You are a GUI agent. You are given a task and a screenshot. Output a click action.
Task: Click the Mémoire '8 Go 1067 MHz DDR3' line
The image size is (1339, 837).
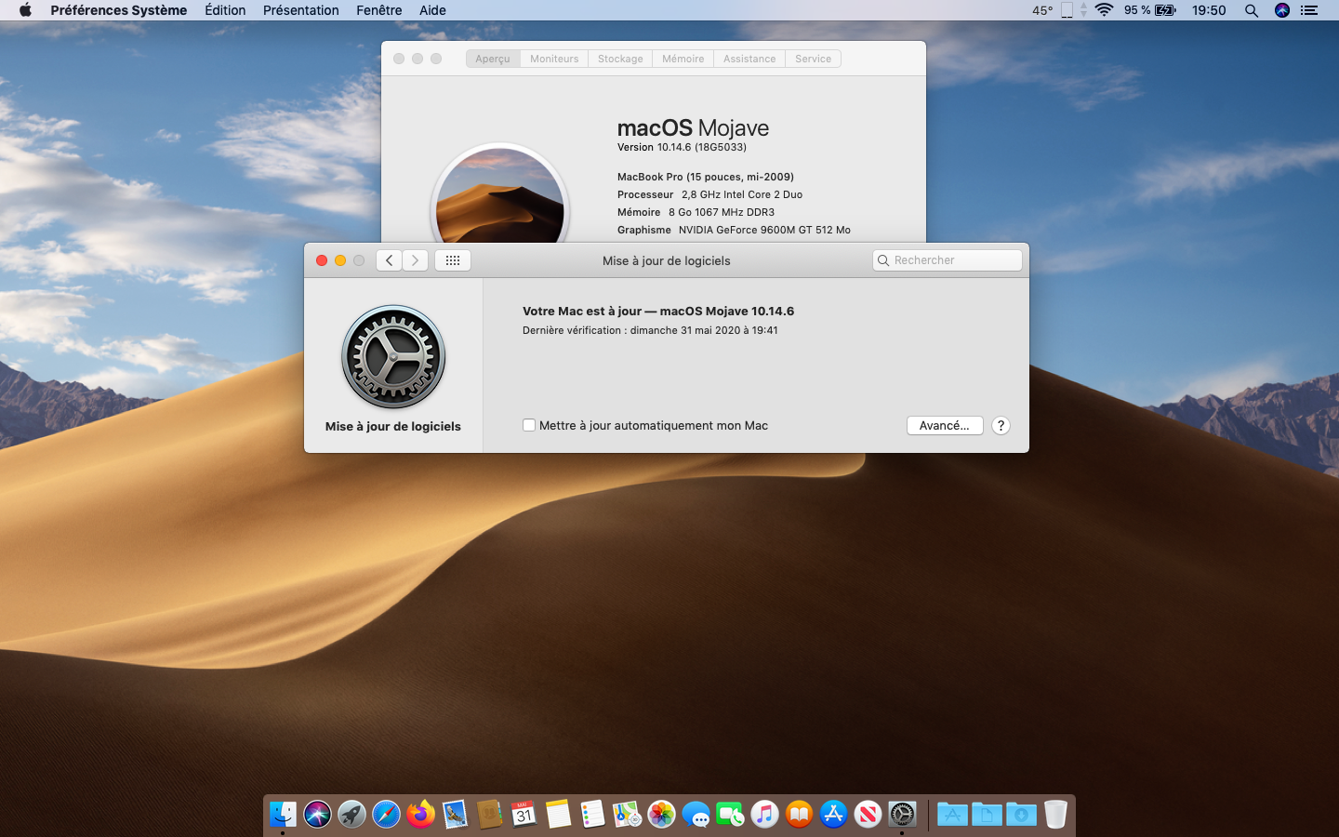696,212
